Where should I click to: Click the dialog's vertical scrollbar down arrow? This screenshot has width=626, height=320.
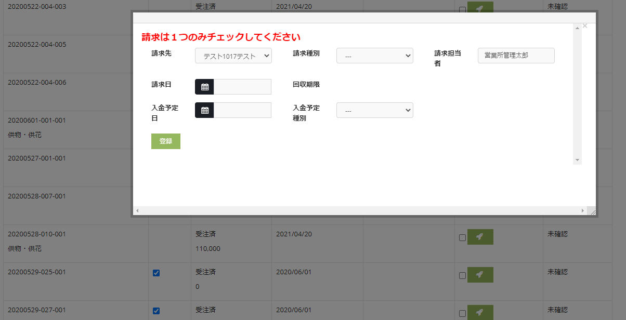click(577, 160)
